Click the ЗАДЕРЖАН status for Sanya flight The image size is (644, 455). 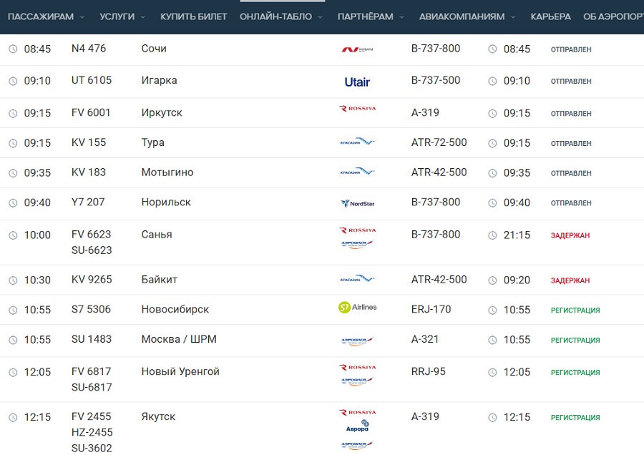(570, 235)
